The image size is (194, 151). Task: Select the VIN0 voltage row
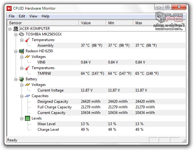tap(111, 62)
